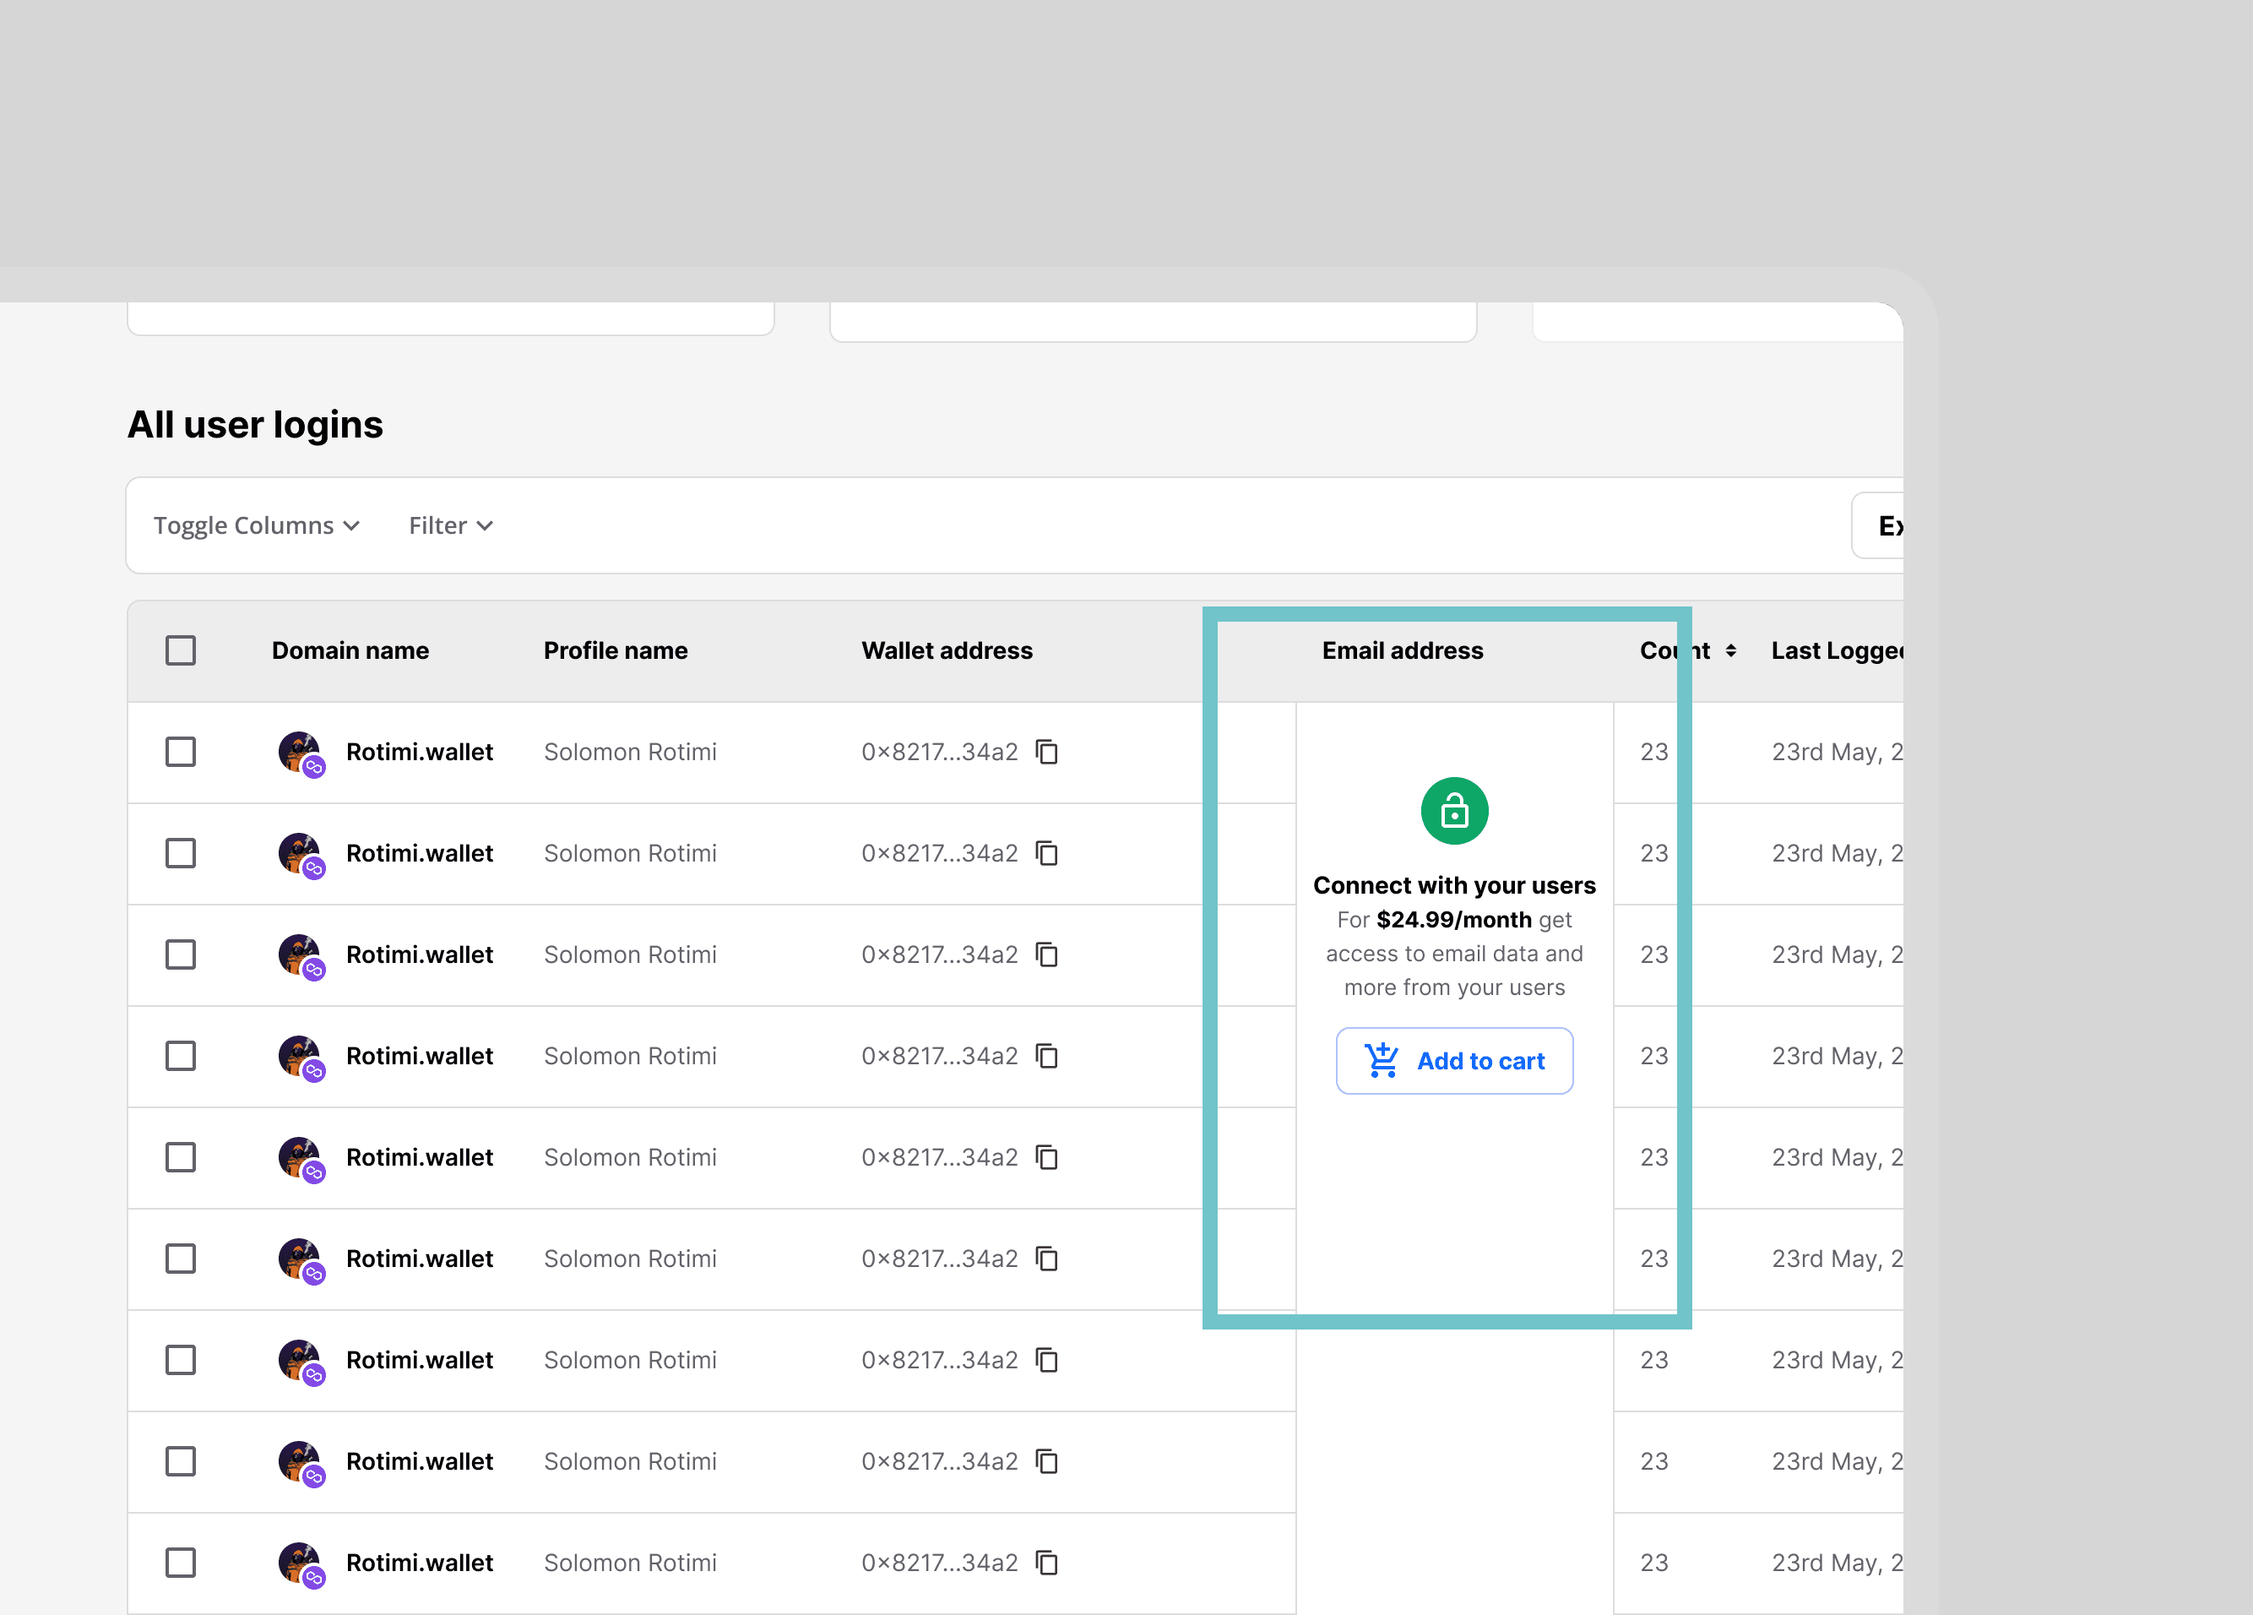The height and width of the screenshot is (1615, 2253).
Task: Open the Toggle Columns dropdown
Action: click(257, 525)
